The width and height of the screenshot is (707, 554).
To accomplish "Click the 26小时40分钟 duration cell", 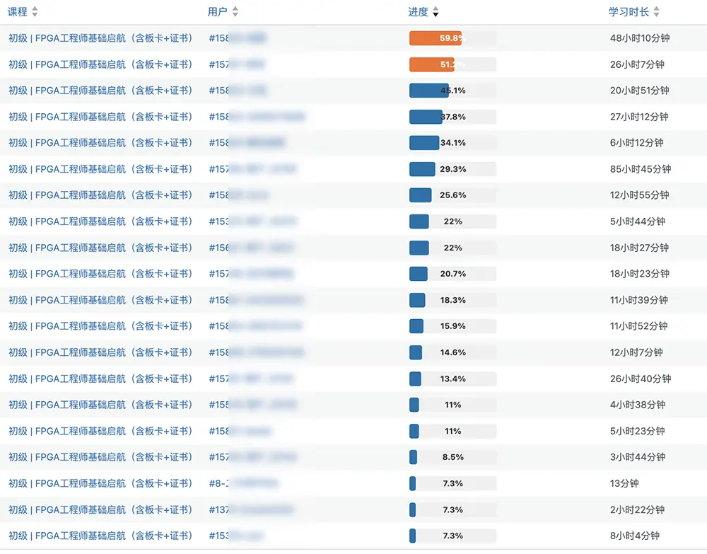I will tap(640, 379).
